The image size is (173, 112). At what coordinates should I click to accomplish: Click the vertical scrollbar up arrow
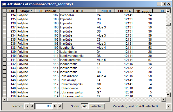click(x=168, y=11)
